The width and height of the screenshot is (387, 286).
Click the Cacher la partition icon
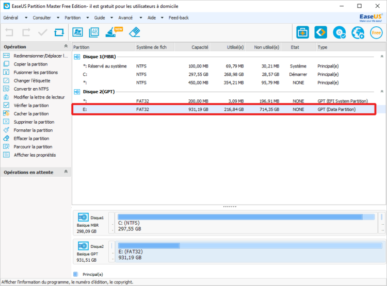tap(6, 114)
